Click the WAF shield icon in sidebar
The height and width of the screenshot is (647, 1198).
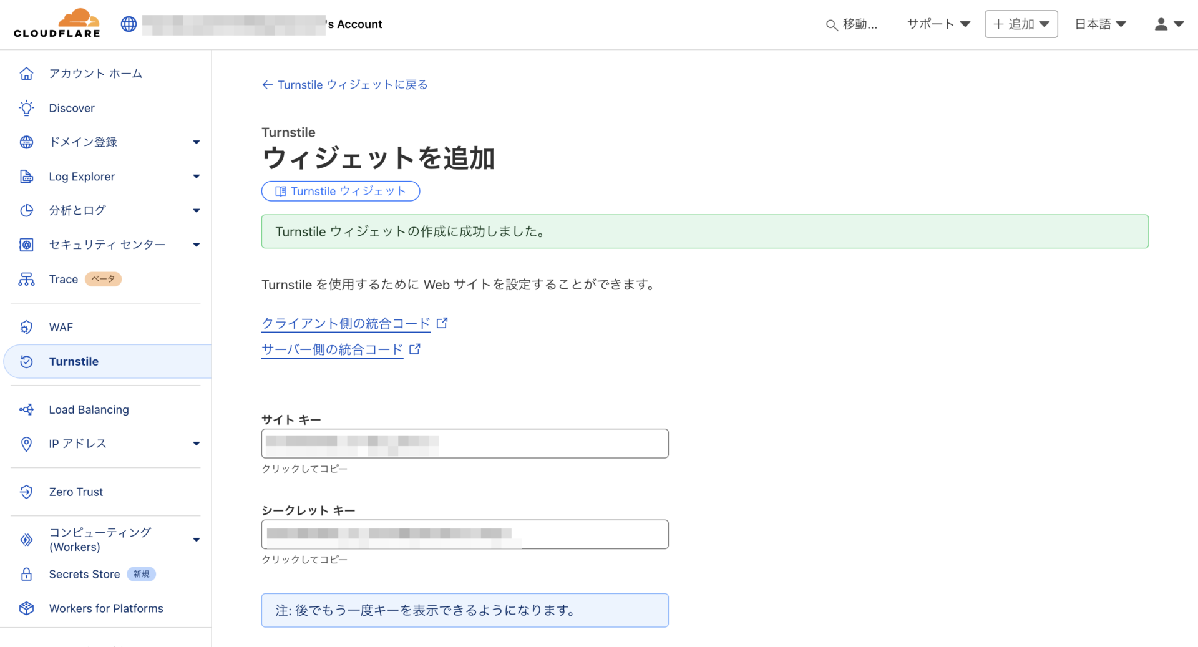(x=26, y=327)
